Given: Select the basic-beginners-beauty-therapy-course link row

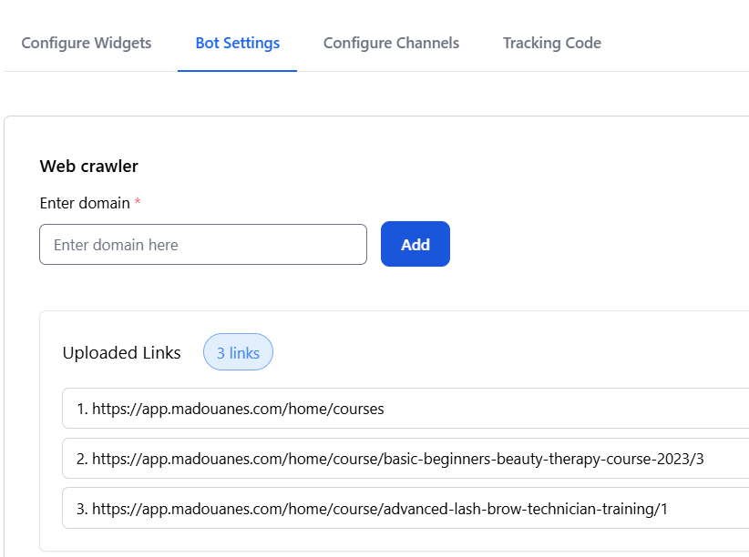Looking at the screenshot, I should point(405,458).
